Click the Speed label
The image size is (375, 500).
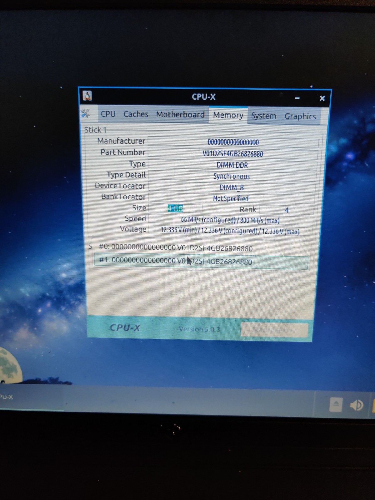(x=135, y=218)
